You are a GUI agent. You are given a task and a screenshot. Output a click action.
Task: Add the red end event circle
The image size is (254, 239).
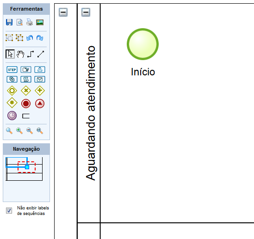(26, 104)
